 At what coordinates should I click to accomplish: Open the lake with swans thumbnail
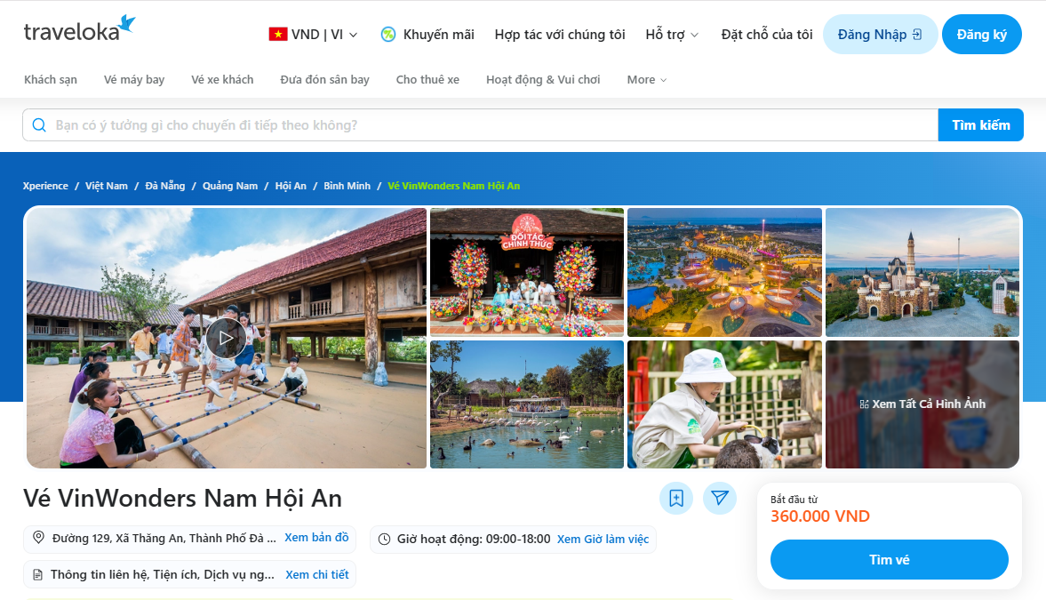527,404
